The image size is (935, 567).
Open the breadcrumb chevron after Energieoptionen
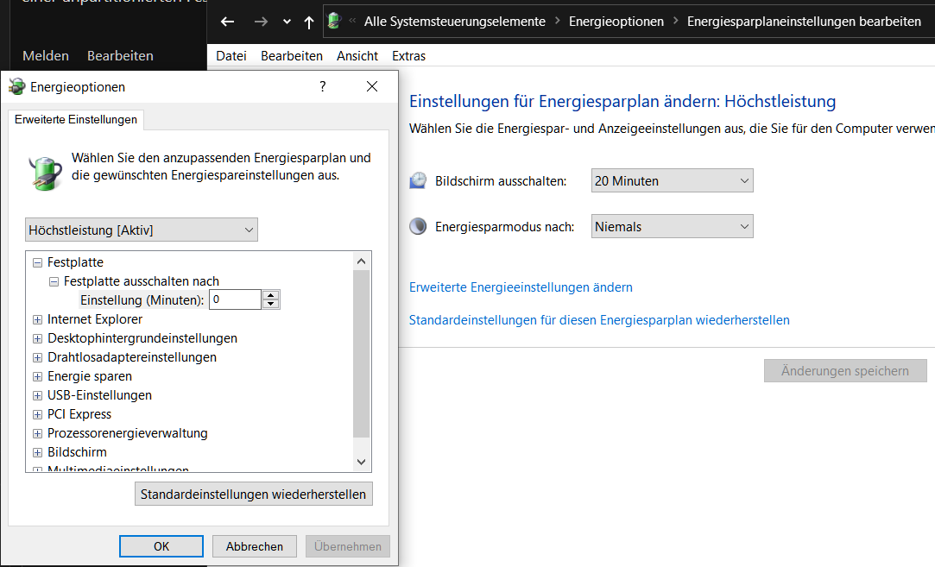[x=676, y=21]
